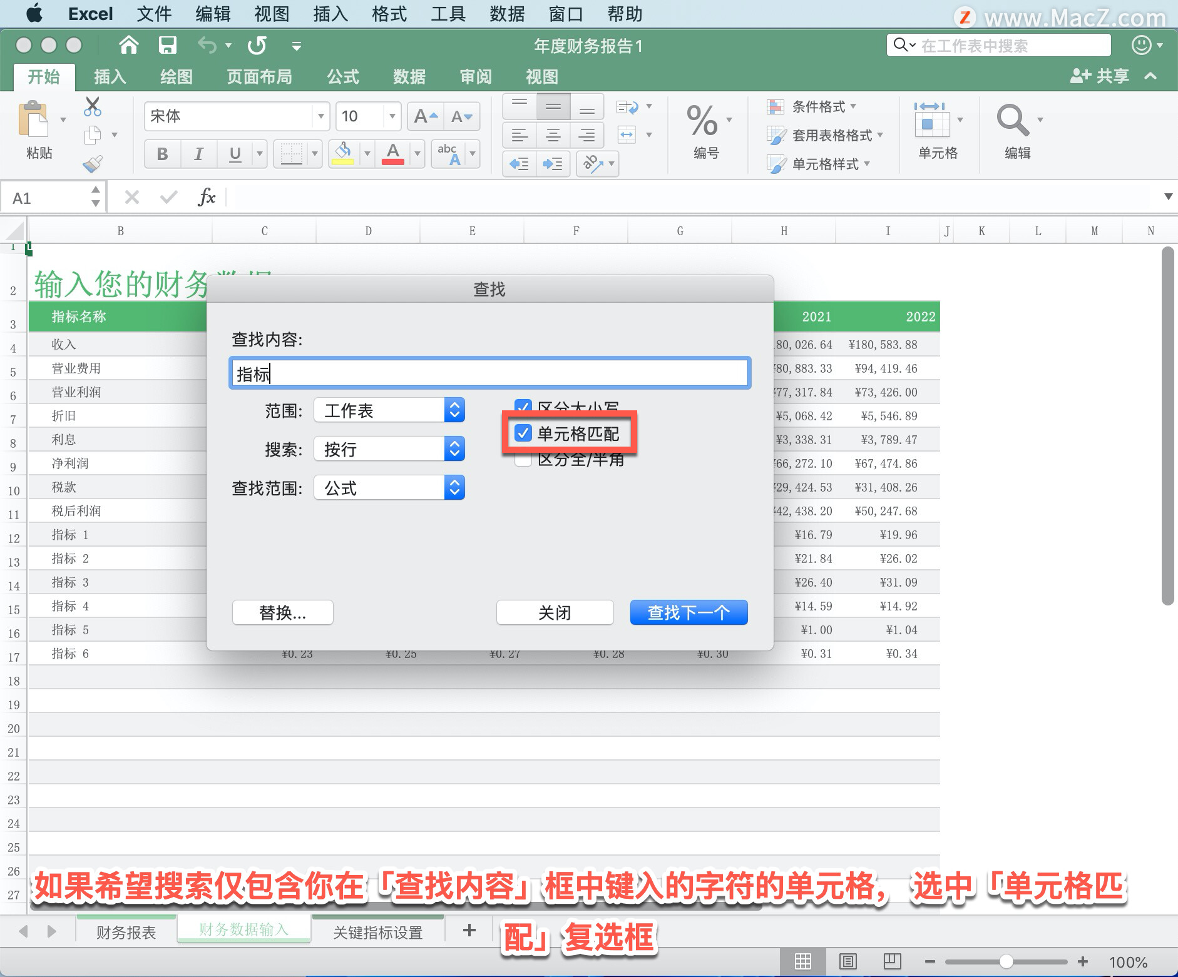Click the wrap text icon
This screenshot has height=977, width=1178.
pos(627,107)
